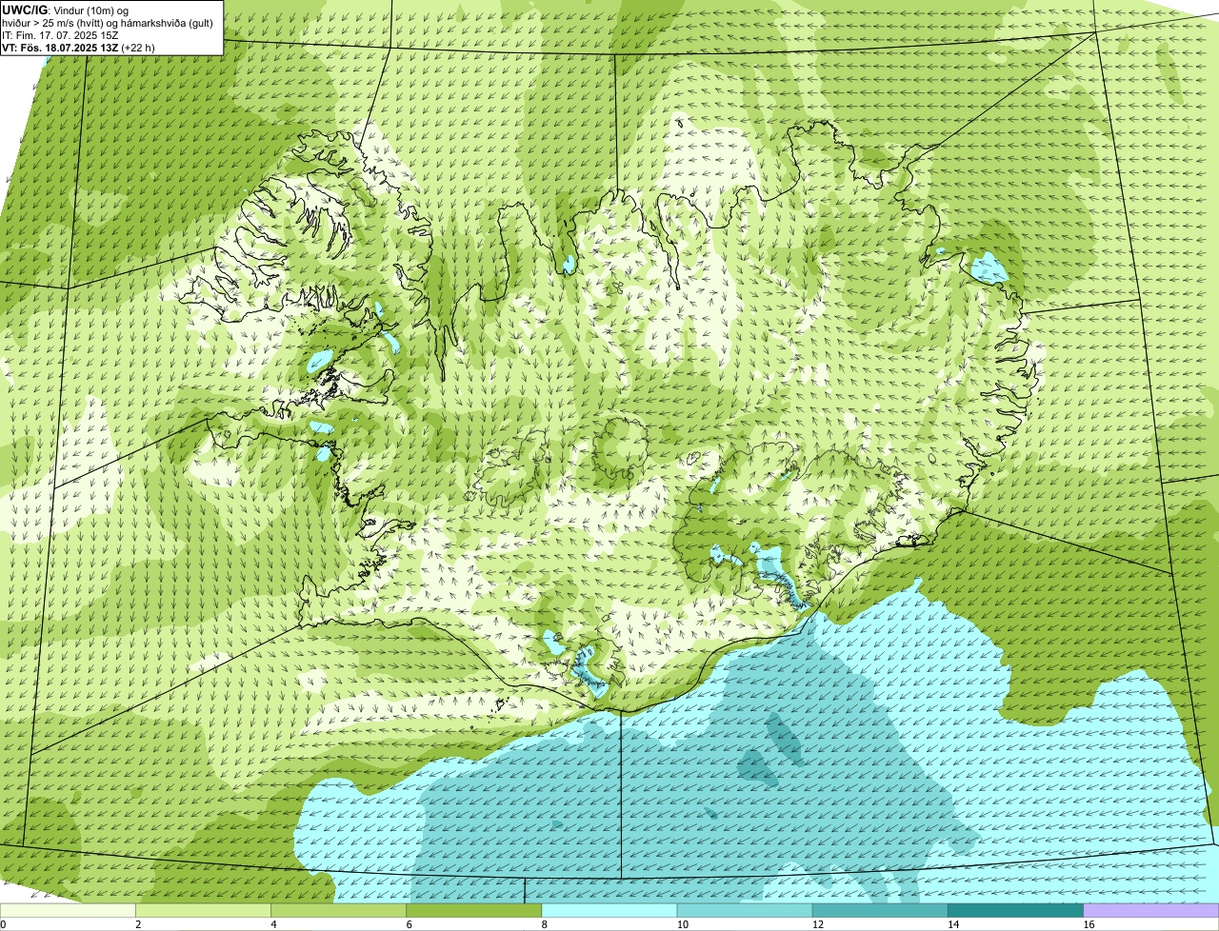This screenshot has height=931, width=1219.
Task: Click the 2–4 m/s light green legend swatch
Action: (204, 910)
